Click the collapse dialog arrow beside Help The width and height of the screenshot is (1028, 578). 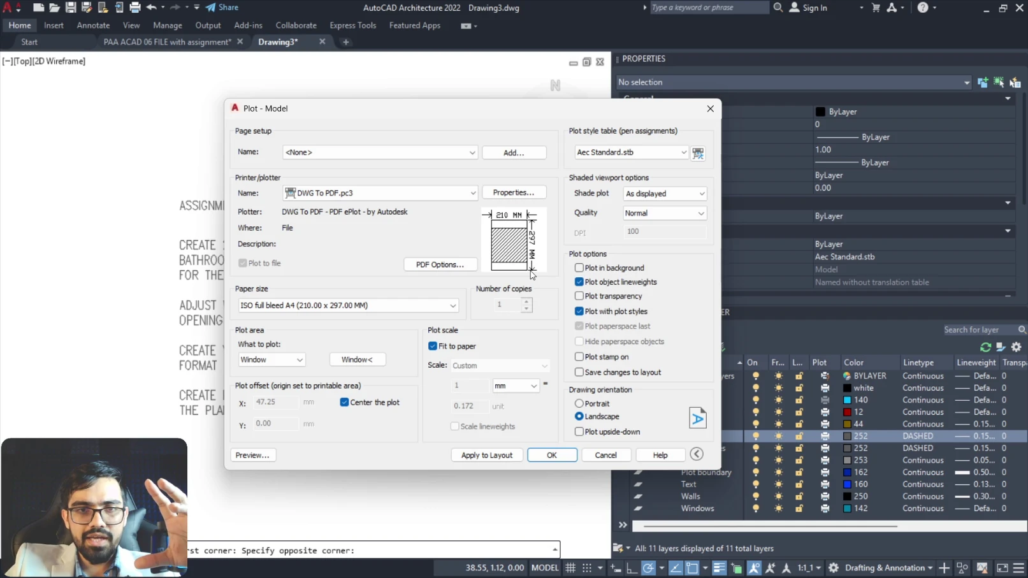click(697, 454)
